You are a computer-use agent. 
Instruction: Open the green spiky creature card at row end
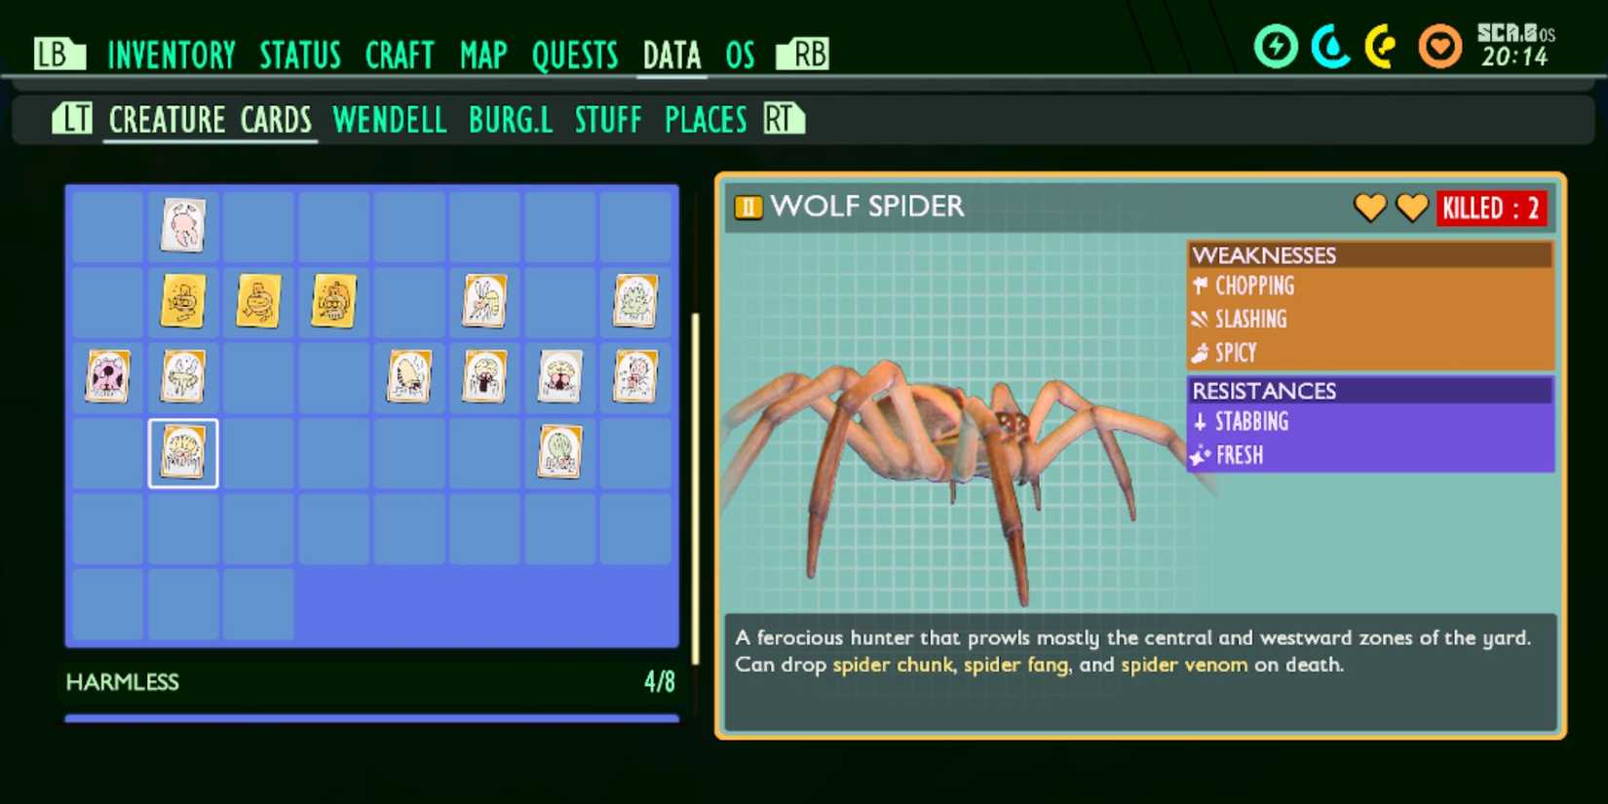[635, 301]
